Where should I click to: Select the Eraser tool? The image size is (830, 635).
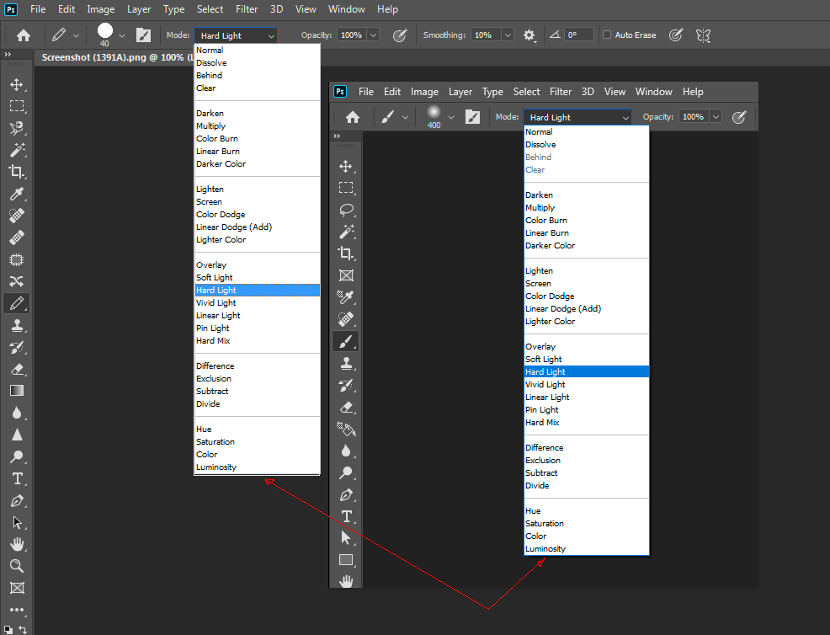click(x=17, y=367)
